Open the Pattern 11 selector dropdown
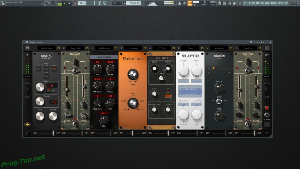This screenshot has width=300, height=169. click(133, 3)
